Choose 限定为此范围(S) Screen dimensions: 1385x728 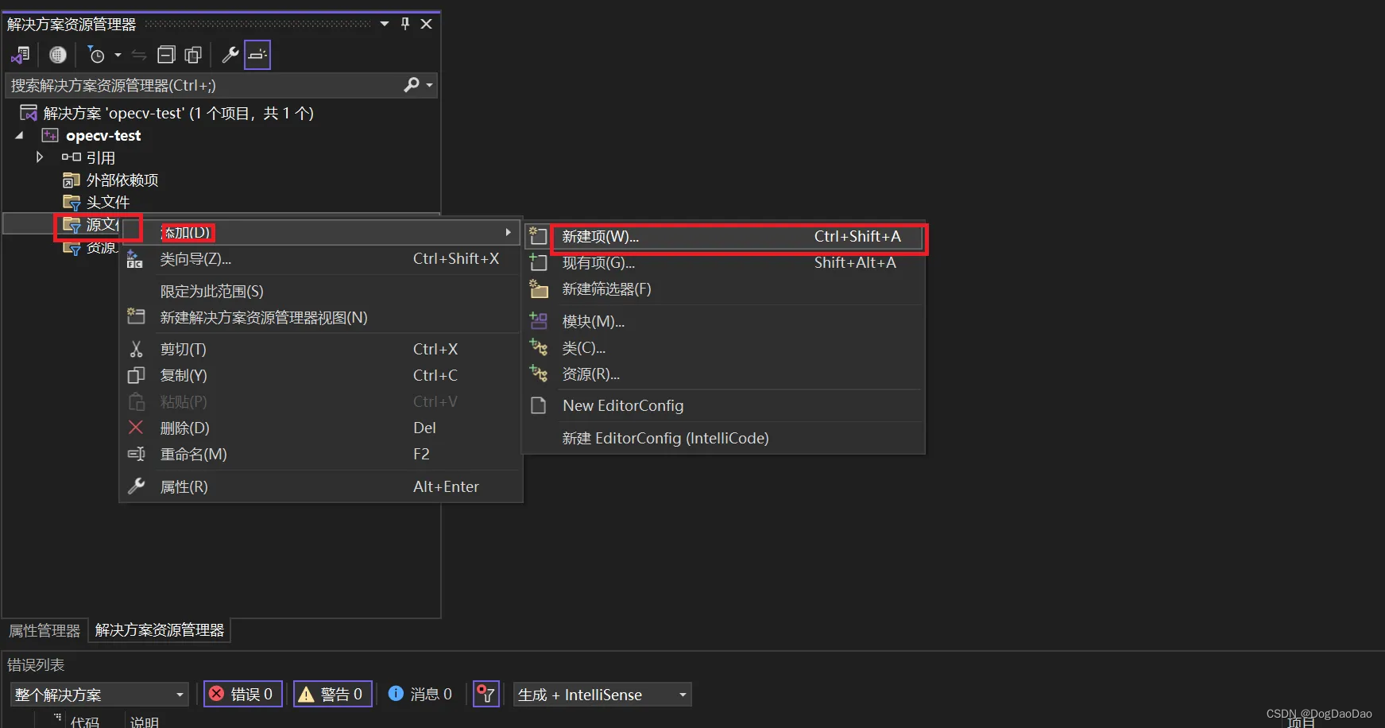tap(319, 292)
